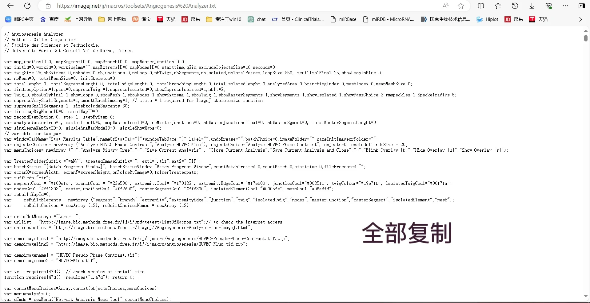Viewport: 590px width, 303px height.
Task: Open the Favorites panel
Action: point(498,6)
